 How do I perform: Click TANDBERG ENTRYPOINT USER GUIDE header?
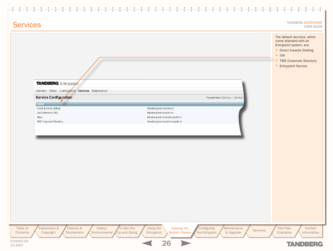pyautogui.click(x=304, y=24)
